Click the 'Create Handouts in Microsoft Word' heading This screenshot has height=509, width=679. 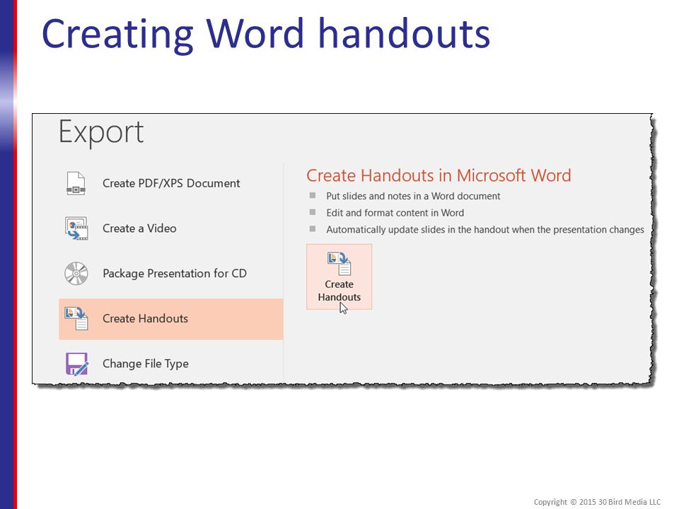pos(439,175)
